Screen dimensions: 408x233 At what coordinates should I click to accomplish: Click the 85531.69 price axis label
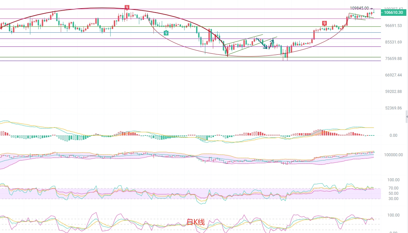(393, 42)
